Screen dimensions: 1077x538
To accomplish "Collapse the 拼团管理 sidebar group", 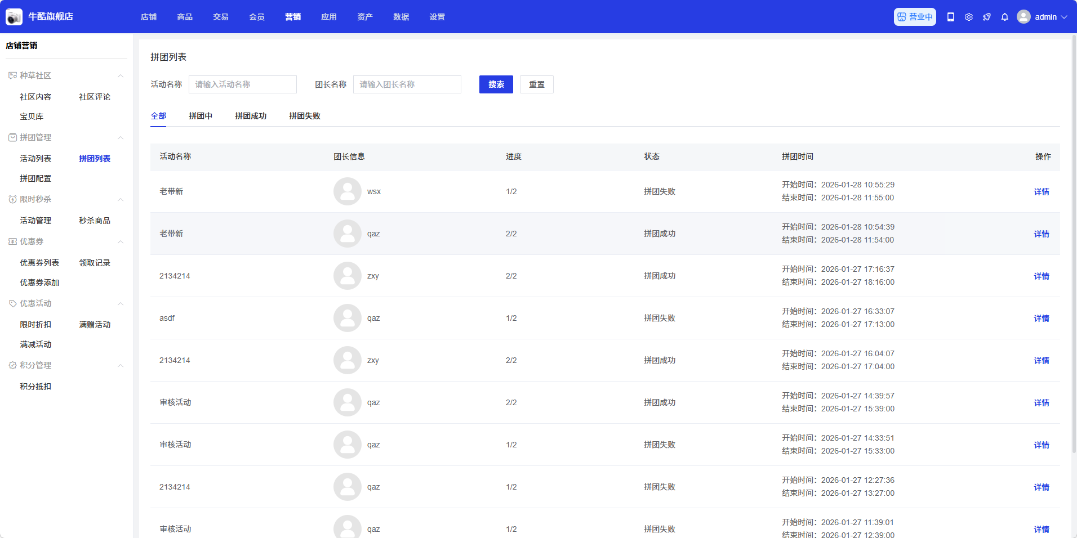I will click(x=120, y=137).
